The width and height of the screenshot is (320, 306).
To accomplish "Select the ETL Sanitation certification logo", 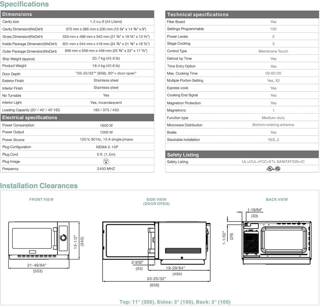I will click(278, 168).
